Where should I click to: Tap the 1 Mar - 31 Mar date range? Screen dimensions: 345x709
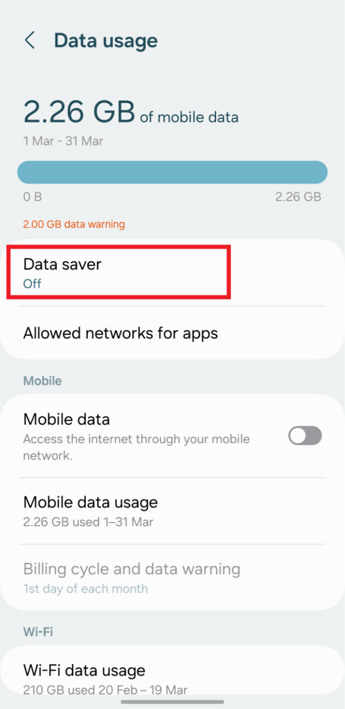[x=63, y=141]
